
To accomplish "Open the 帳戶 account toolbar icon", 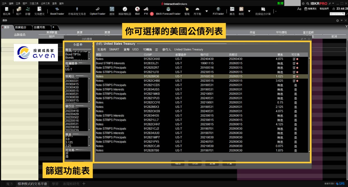I will coord(19,11).
